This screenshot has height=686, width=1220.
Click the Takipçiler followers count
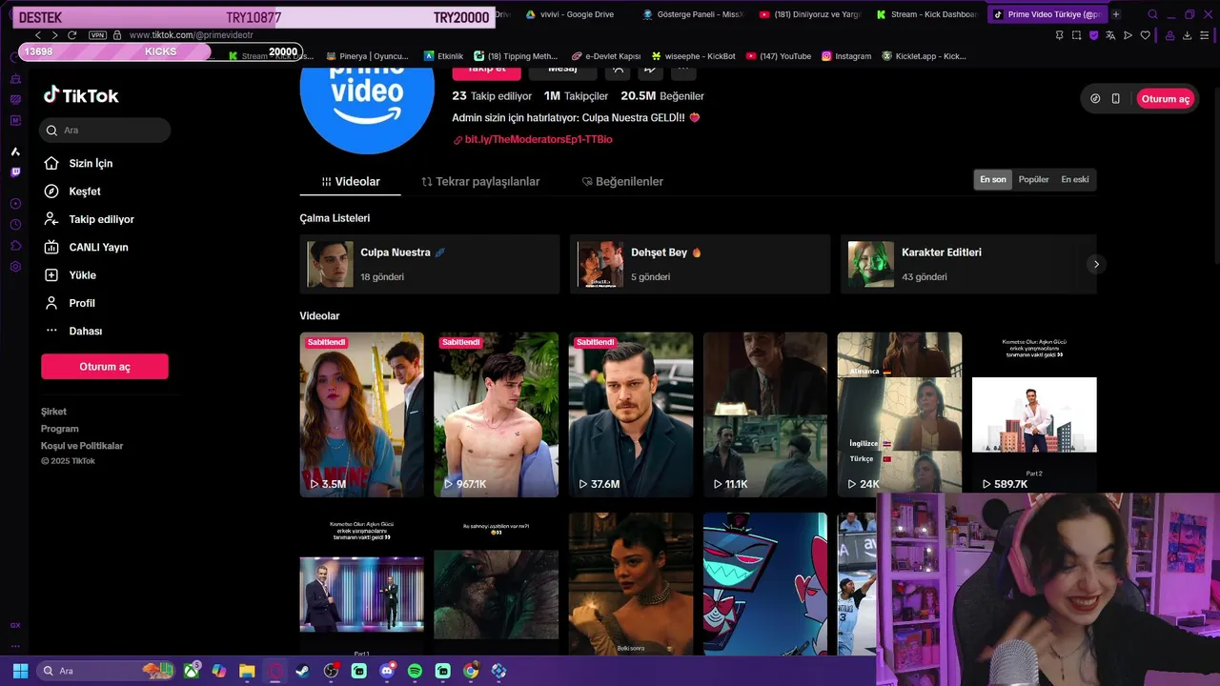(576, 96)
